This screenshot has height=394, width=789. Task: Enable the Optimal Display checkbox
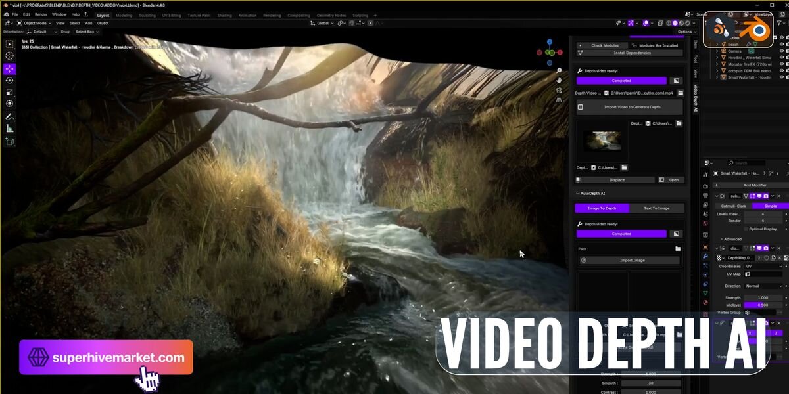coord(745,229)
